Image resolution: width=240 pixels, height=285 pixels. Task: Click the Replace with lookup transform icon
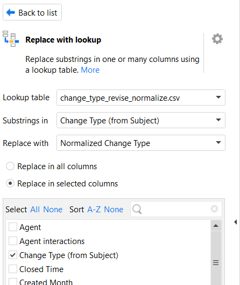(x=11, y=39)
